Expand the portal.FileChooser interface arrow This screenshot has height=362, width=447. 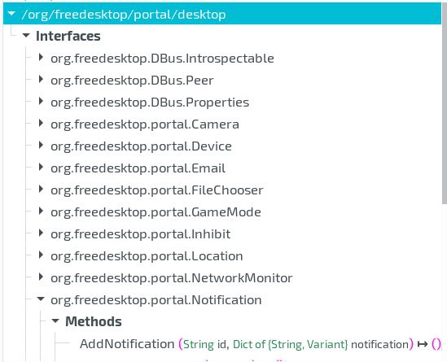click(41, 189)
